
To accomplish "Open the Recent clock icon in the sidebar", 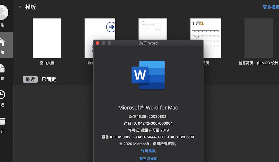I will point(2,95).
